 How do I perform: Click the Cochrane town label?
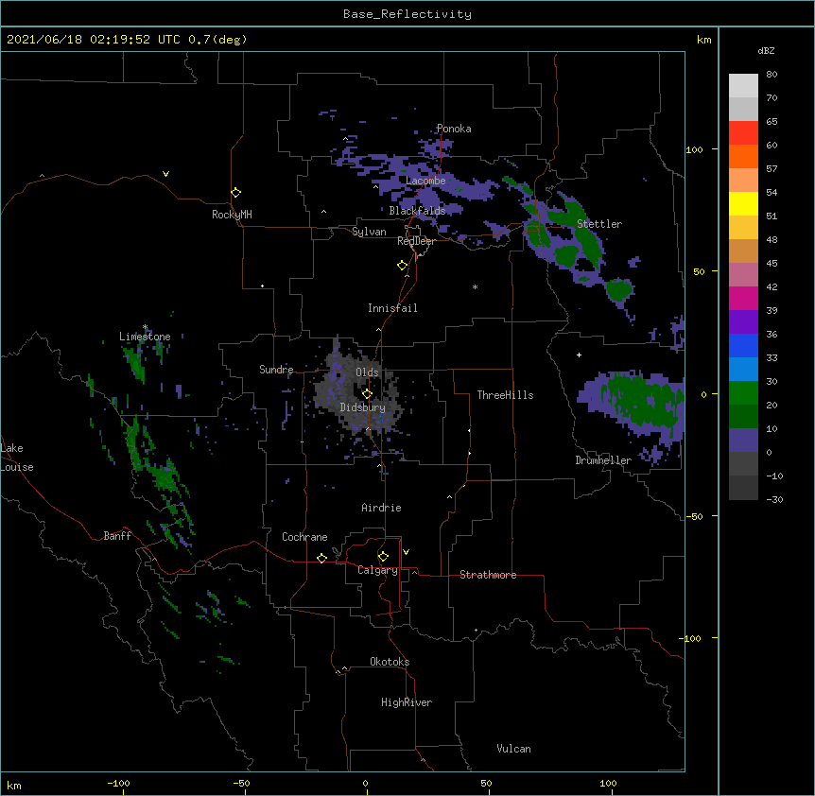click(x=304, y=537)
